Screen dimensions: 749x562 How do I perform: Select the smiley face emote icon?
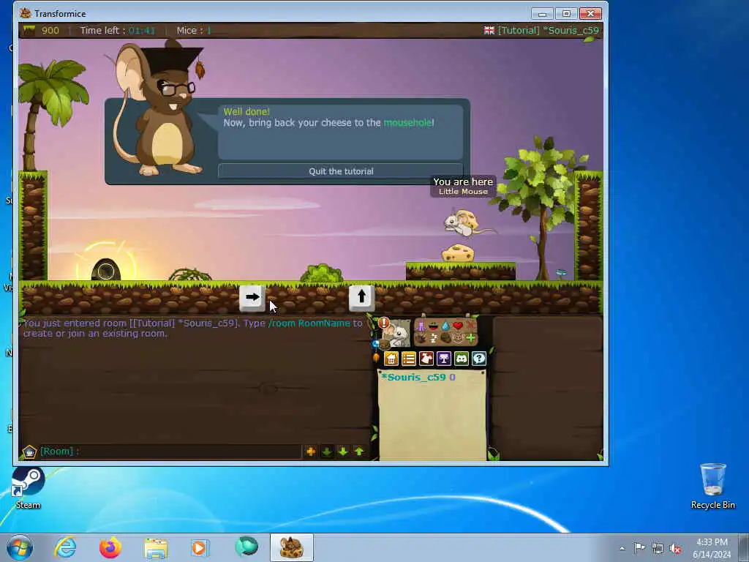coord(458,338)
